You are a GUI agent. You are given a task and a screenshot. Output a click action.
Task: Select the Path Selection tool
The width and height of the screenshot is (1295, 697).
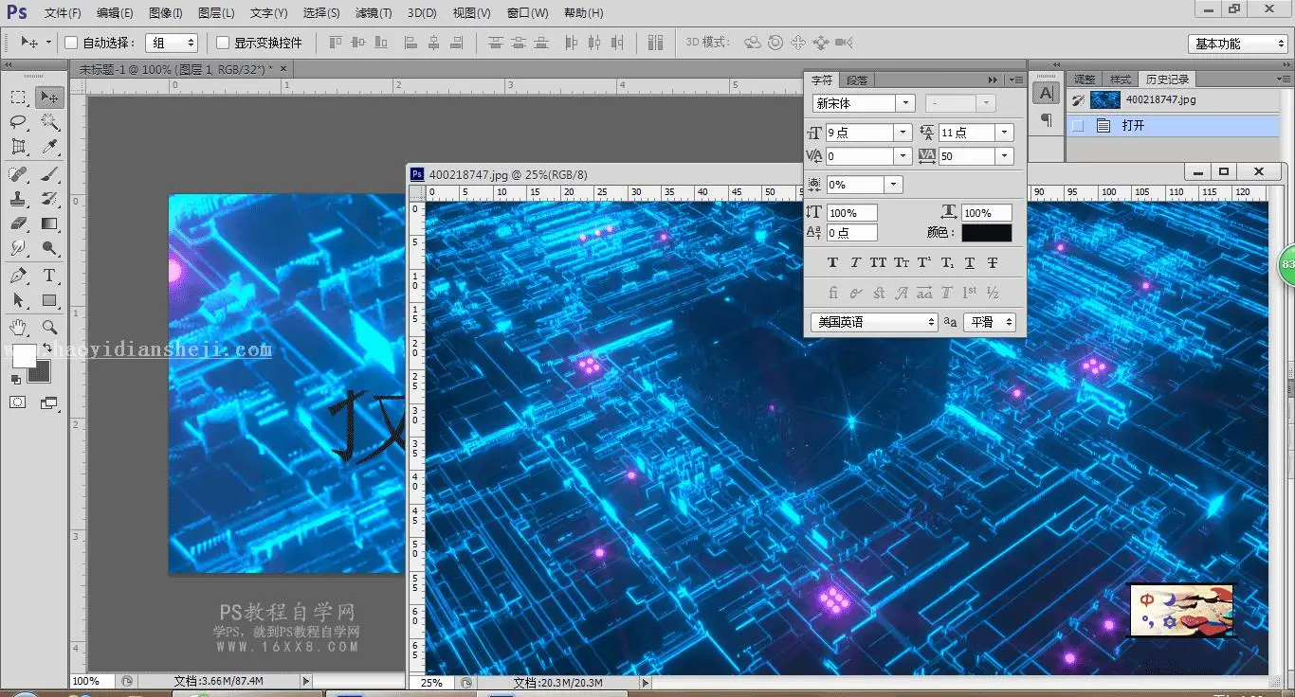[x=18, y=300]
